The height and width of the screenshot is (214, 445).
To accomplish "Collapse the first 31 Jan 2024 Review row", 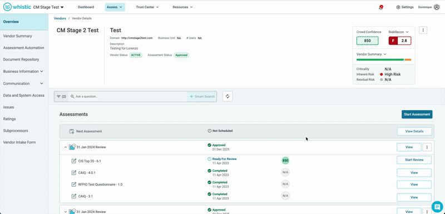I will click(65, 147).
